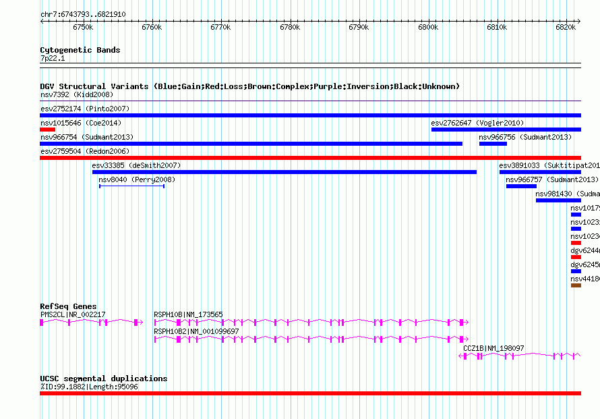Open nsv8040 (Perry2008) label
This screenshot has width=600, height=419.
click(137, 179)
